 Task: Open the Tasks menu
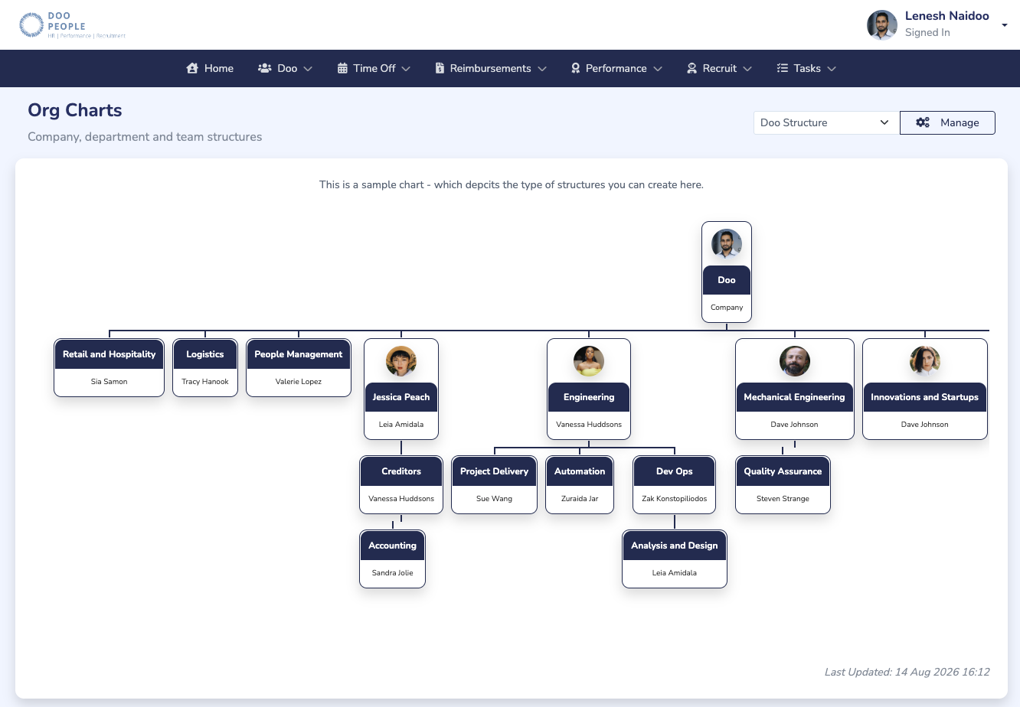tap(806, 68)
